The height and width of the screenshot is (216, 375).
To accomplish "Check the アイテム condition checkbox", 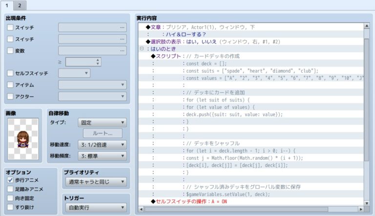I will point(10,85).
